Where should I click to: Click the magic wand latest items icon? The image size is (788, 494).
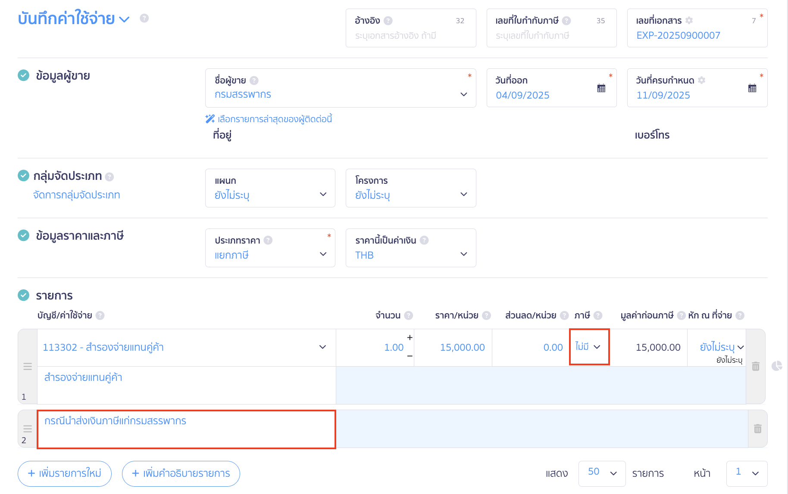pos(210,119)
